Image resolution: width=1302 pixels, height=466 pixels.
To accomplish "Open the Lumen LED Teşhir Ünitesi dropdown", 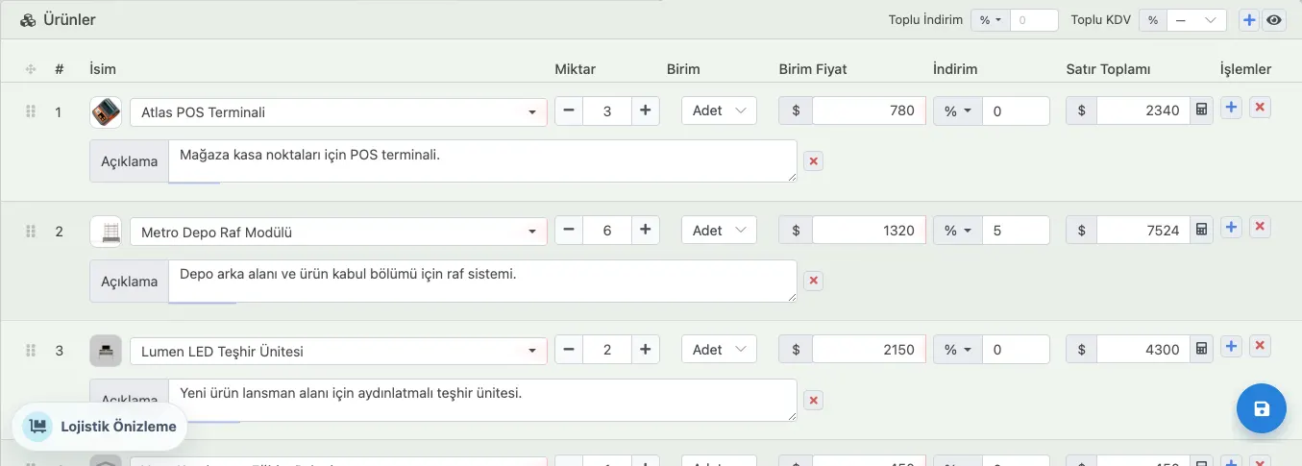I will coord(338,351).
